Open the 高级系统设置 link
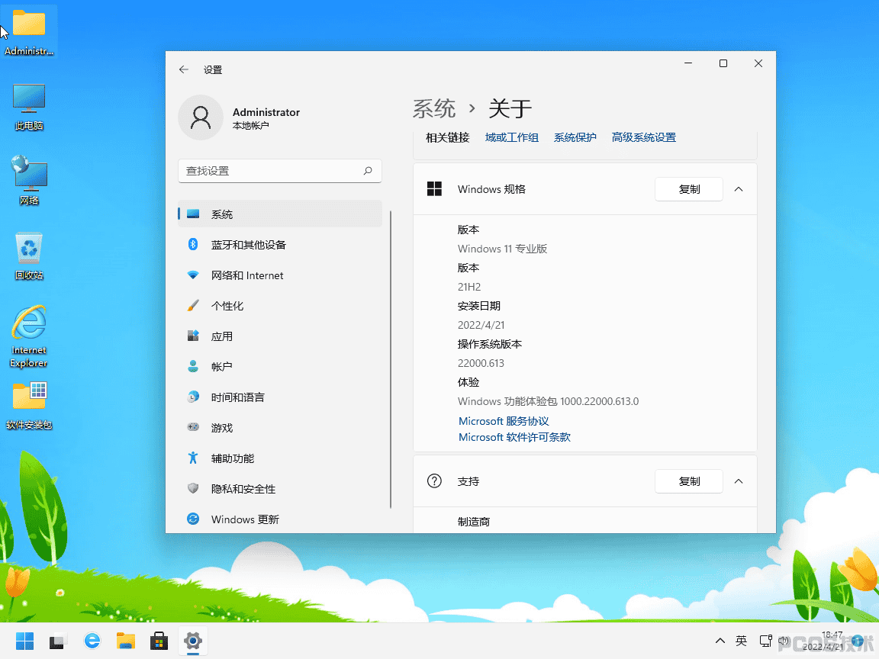This screenshot has width=879, height=659. 643,138
